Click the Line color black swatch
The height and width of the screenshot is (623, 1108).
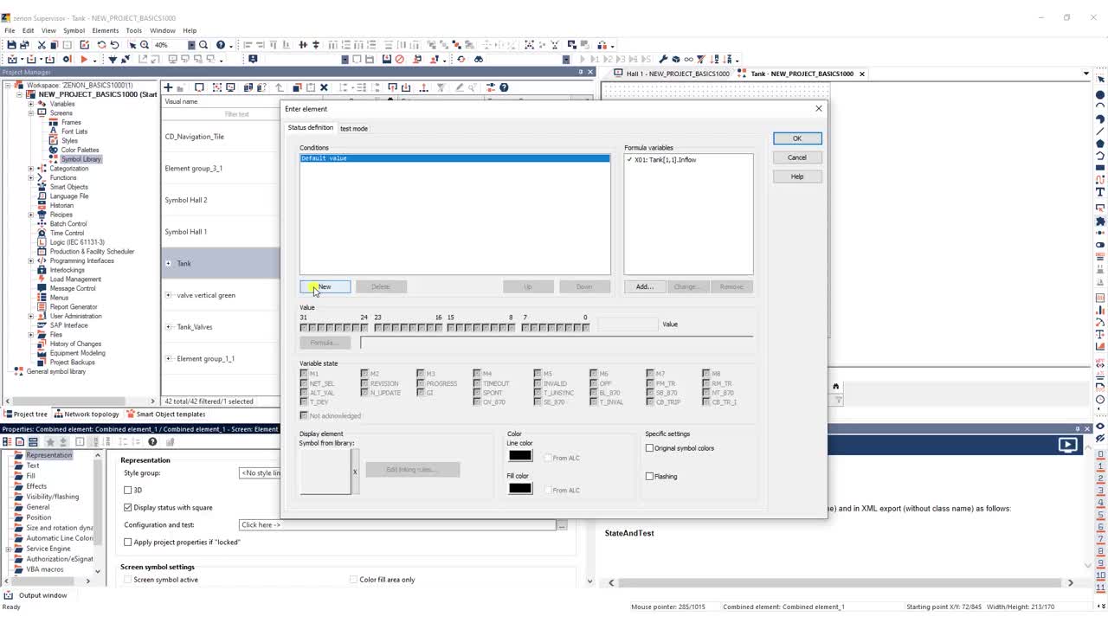click(520, 456)
